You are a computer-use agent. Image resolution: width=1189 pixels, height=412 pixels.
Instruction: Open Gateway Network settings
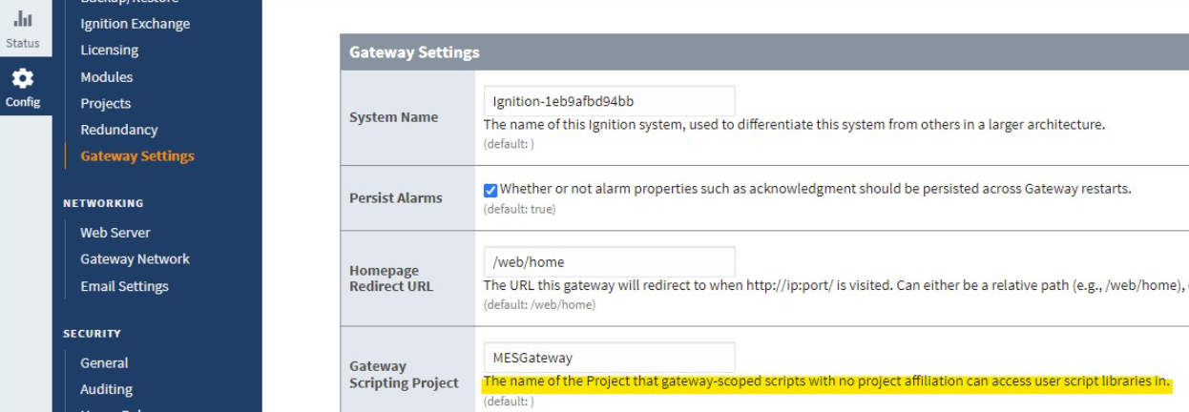click(x=135, y=259)
